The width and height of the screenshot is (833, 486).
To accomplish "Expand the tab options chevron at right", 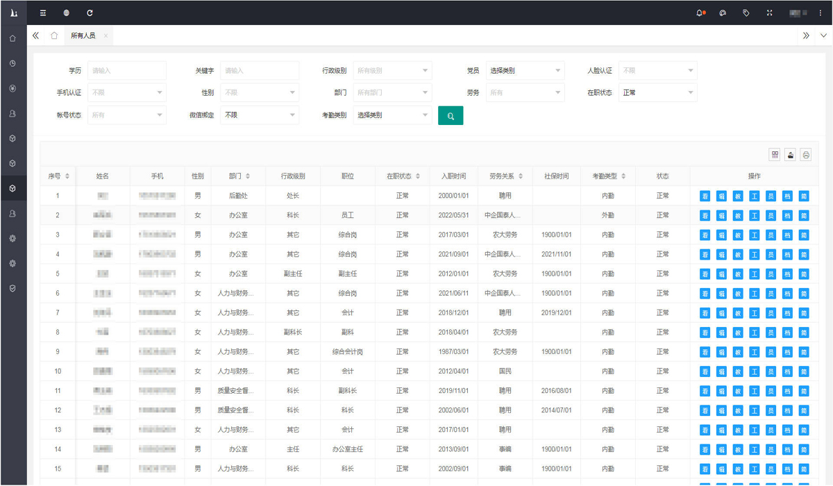I will coord(823,35).
